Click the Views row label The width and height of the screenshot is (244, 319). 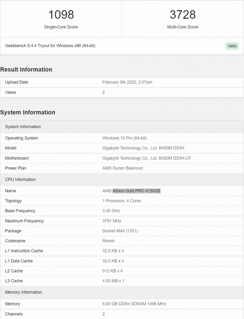point(10,92)
